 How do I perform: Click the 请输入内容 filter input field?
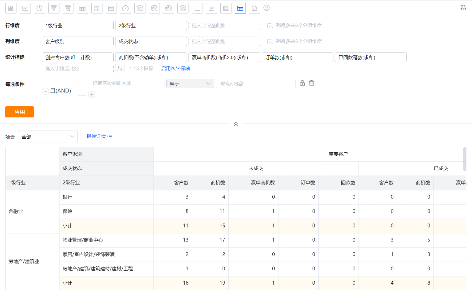pos(255,84)
